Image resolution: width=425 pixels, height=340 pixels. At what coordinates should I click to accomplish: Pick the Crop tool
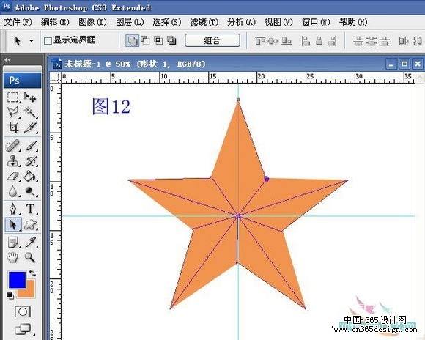13,127
